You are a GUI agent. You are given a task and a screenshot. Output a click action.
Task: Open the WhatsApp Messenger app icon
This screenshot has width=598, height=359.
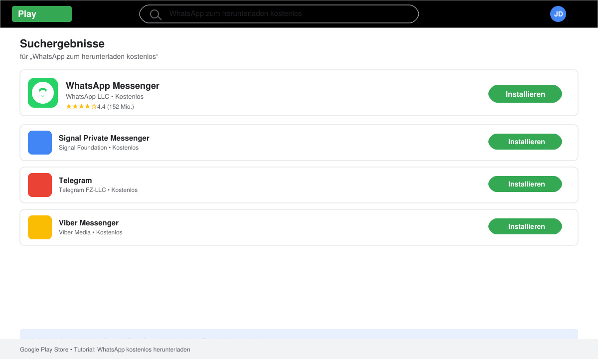tap(43, 93)
